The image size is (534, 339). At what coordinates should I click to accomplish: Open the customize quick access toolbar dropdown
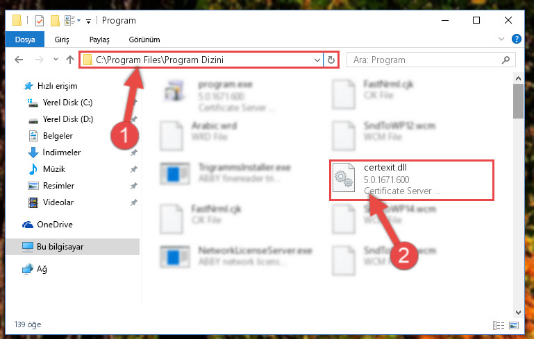pos(88,21)
